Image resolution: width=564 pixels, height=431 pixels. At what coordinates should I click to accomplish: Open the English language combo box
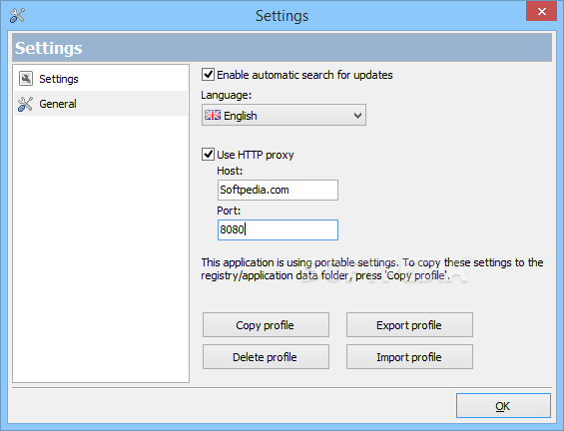[283, 115]
